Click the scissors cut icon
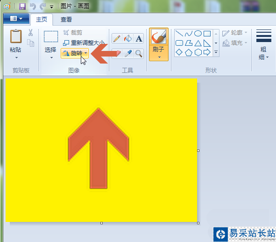The height and width of the screenshot is (242, 276). click(x=31, y=33)
